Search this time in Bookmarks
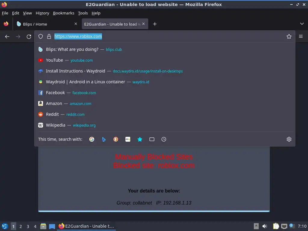Image resolution: width=308 pixels, height=231 pixels. pyautogui.click(x=140, y=139)
